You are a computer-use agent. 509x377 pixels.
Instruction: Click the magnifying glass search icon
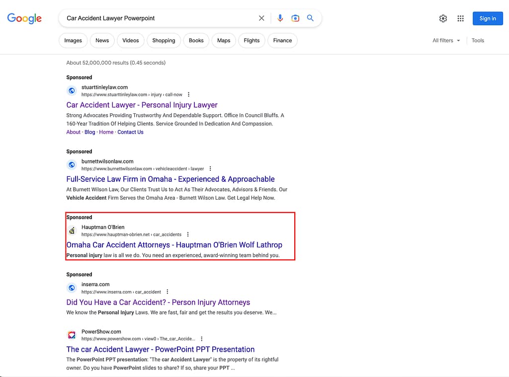pyautogui.click(x=310, y=18)
